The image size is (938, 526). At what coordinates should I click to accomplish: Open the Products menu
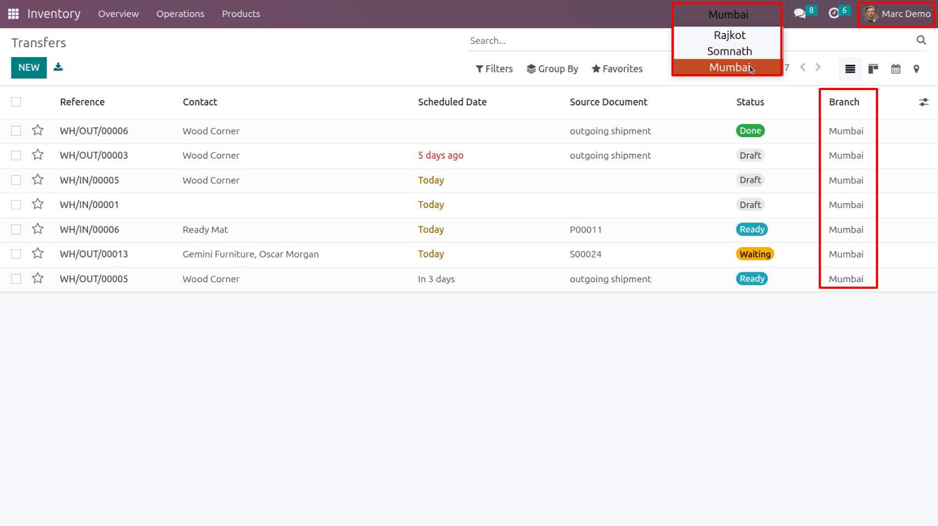point(241,14)
